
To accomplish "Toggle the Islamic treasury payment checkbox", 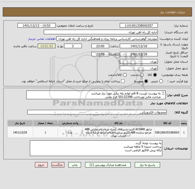I will point(123,81).
